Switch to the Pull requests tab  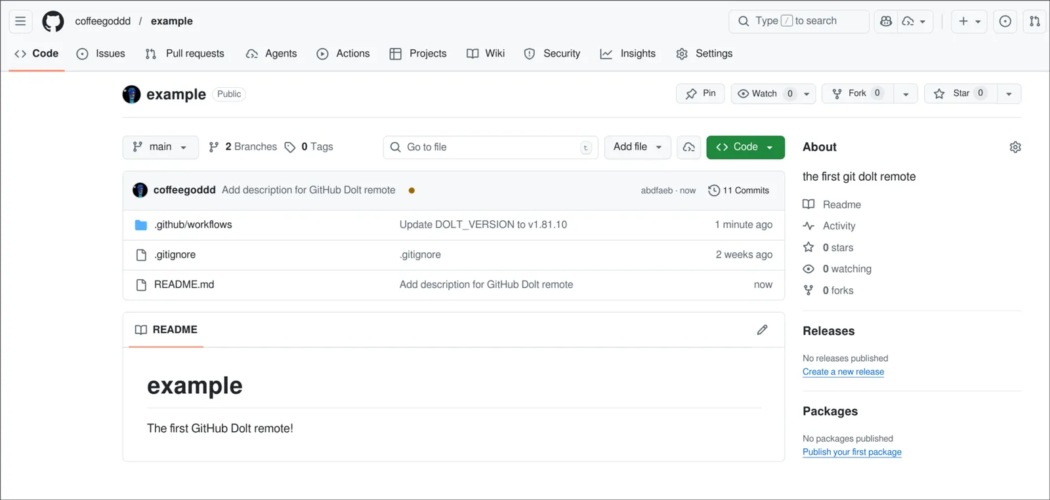(185, 54)
